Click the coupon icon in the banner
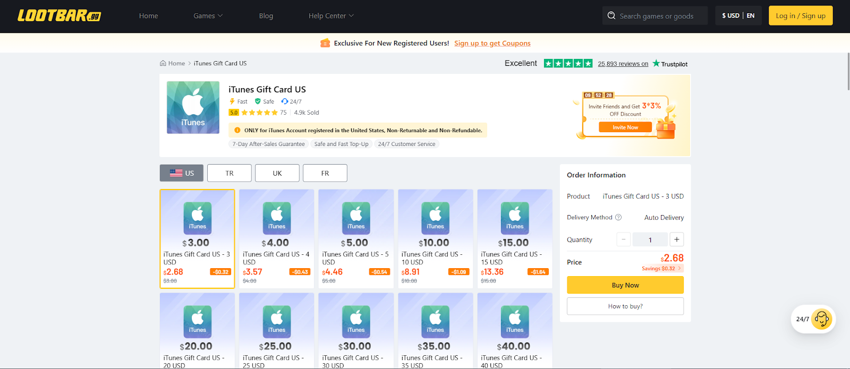 tap(325, 43)
